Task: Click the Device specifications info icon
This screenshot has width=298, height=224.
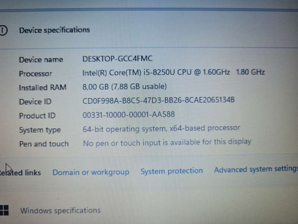Action: click(x=3, y=30)
